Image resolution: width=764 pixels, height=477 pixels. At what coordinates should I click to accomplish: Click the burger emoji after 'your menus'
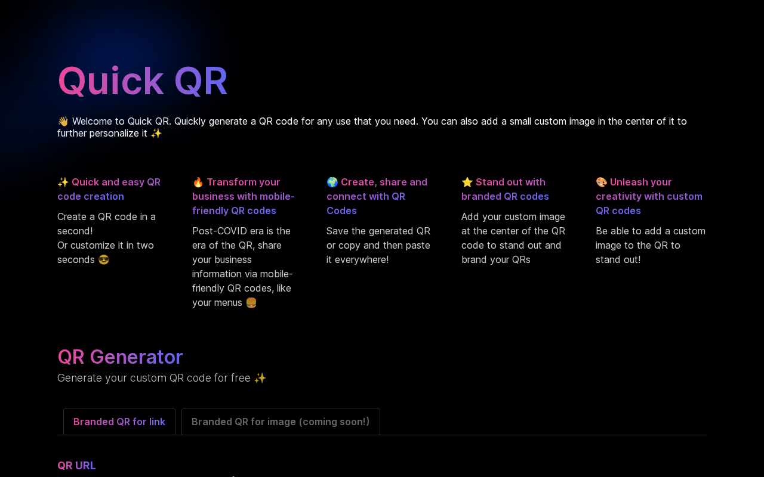click(251, 302)
